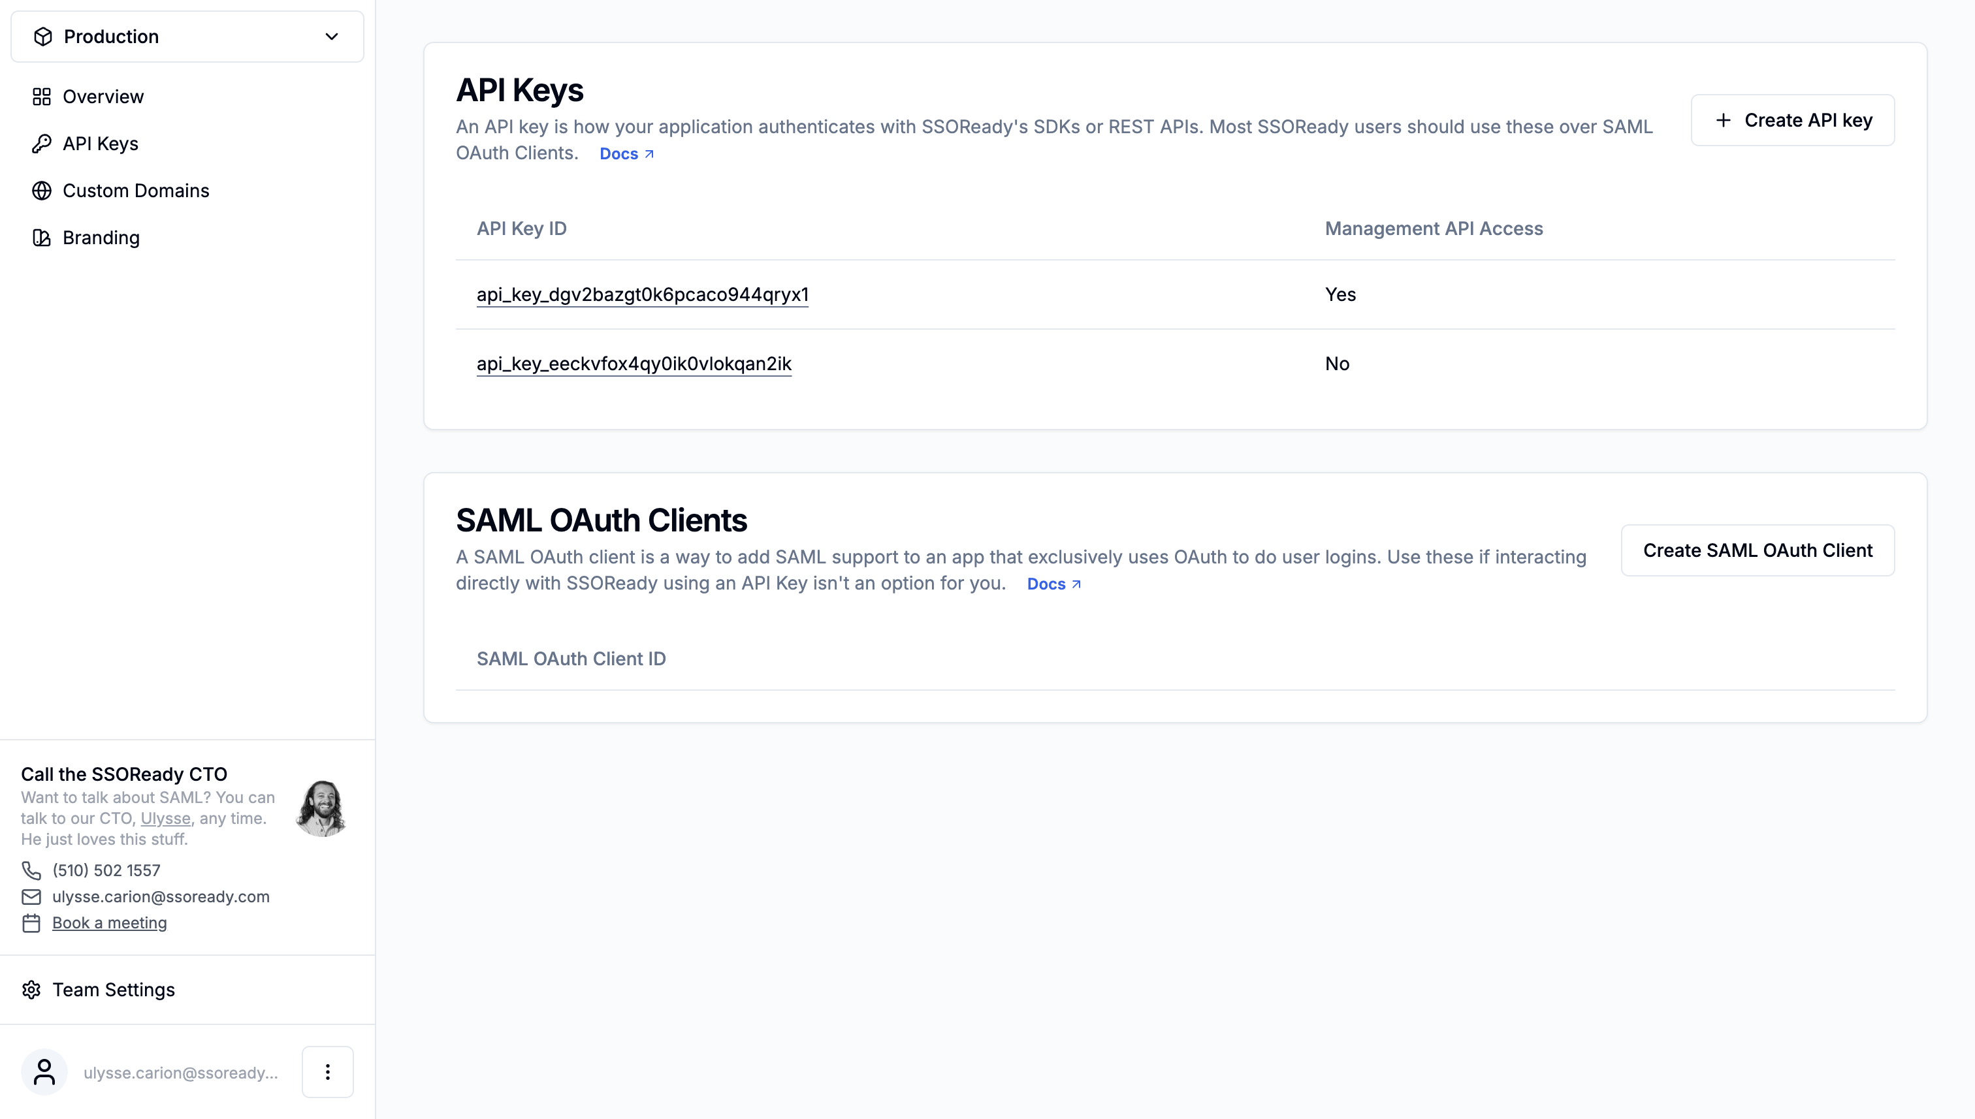Open API key api_key_eeckvfox4qy0ik0vlokqan2ik
Screen dimensions: 1975x1119
[x=634, y=364]
